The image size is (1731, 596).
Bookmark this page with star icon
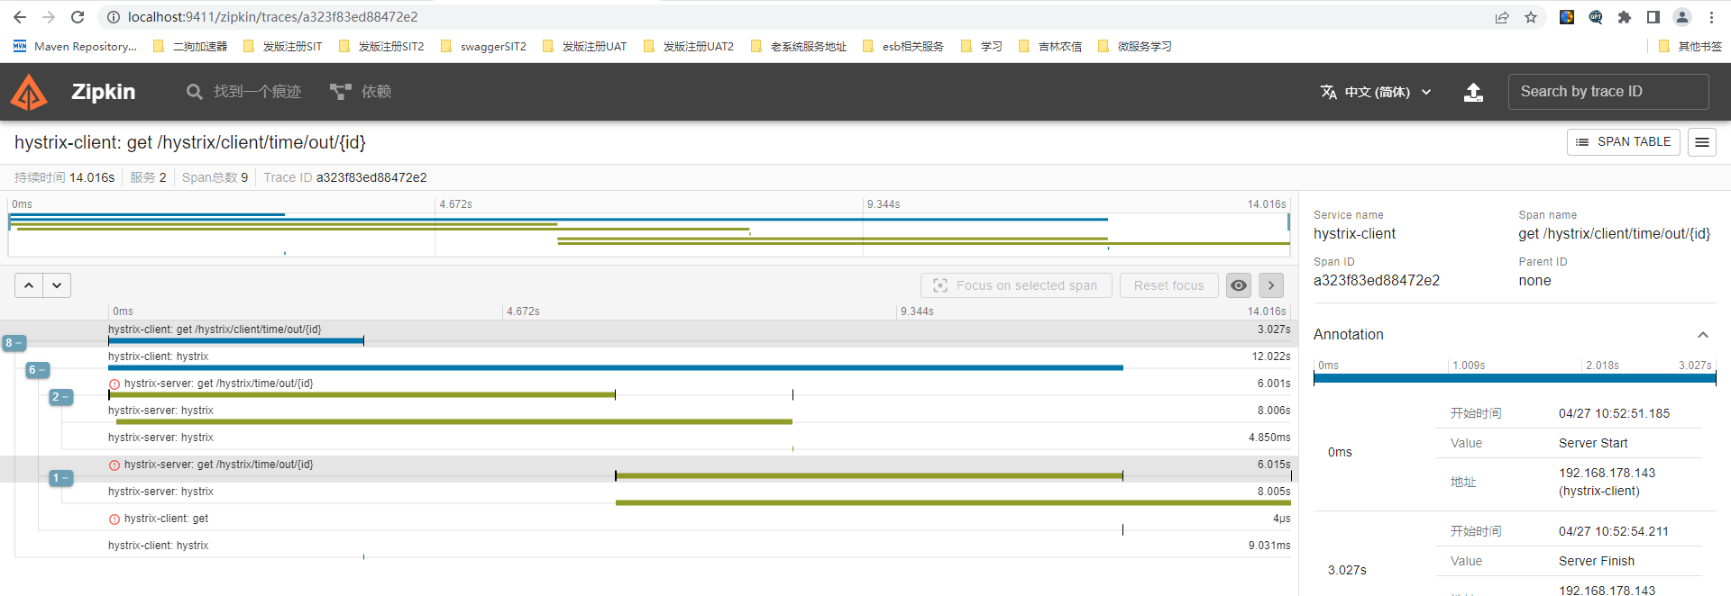[x=1531, y=17]
